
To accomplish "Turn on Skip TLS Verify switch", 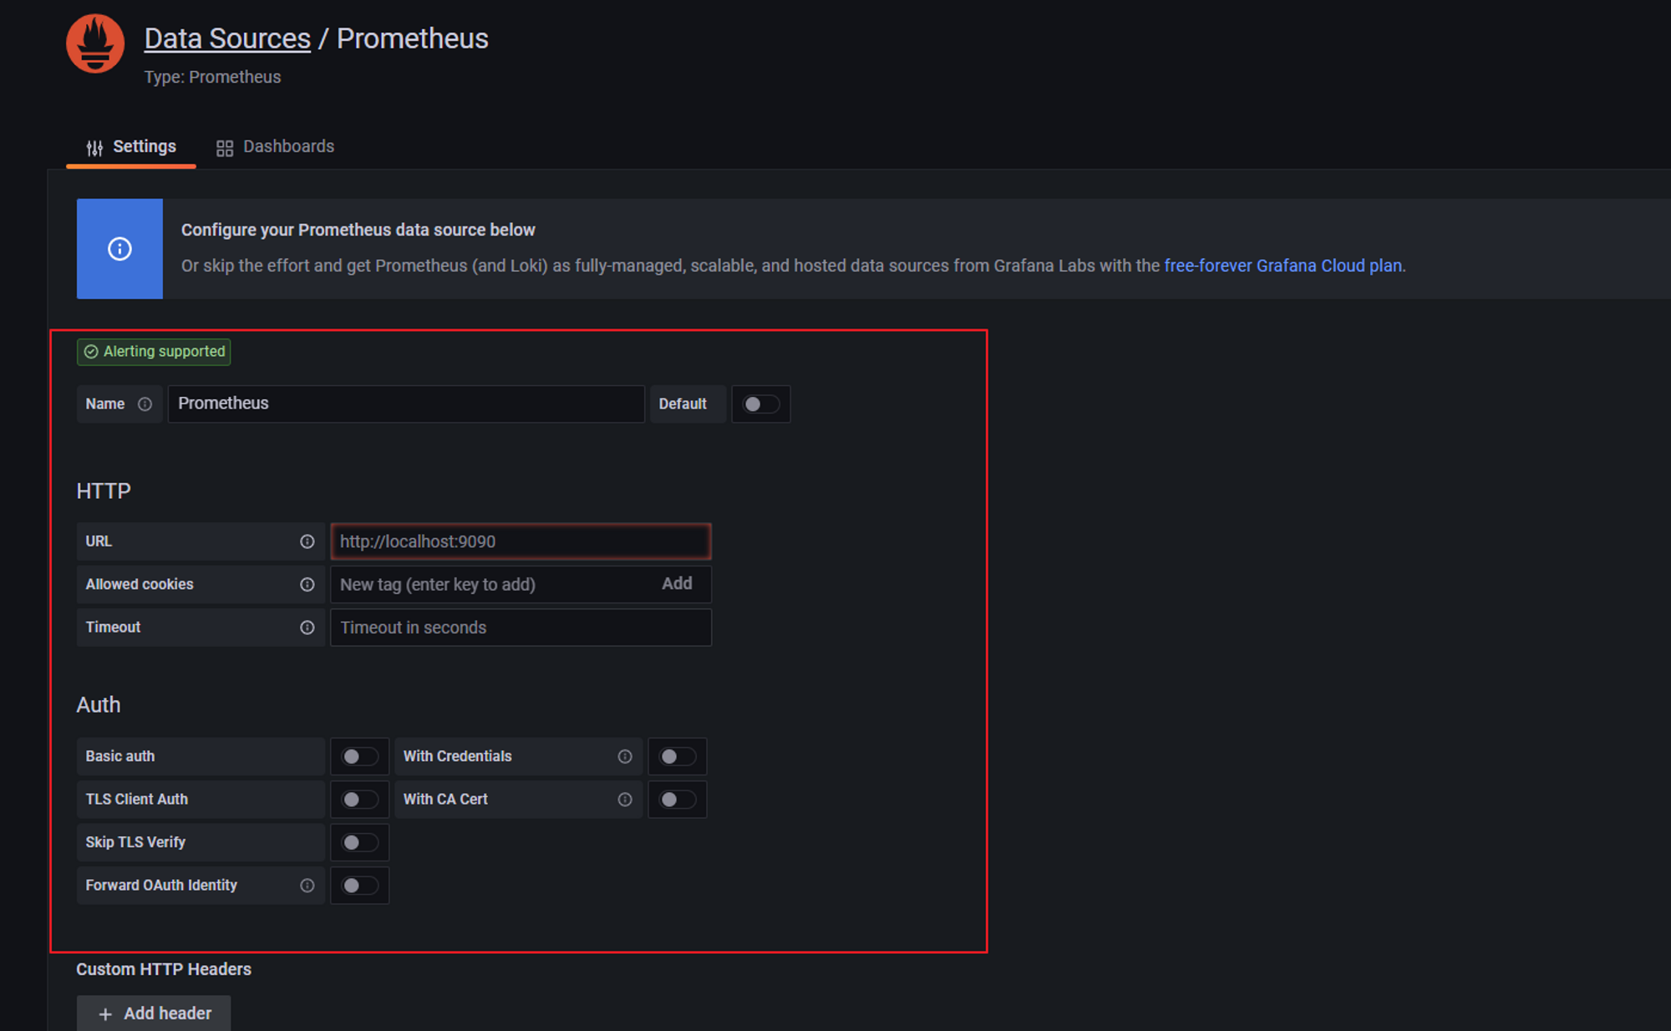I will pyautogui.click(x=359, y=842).
